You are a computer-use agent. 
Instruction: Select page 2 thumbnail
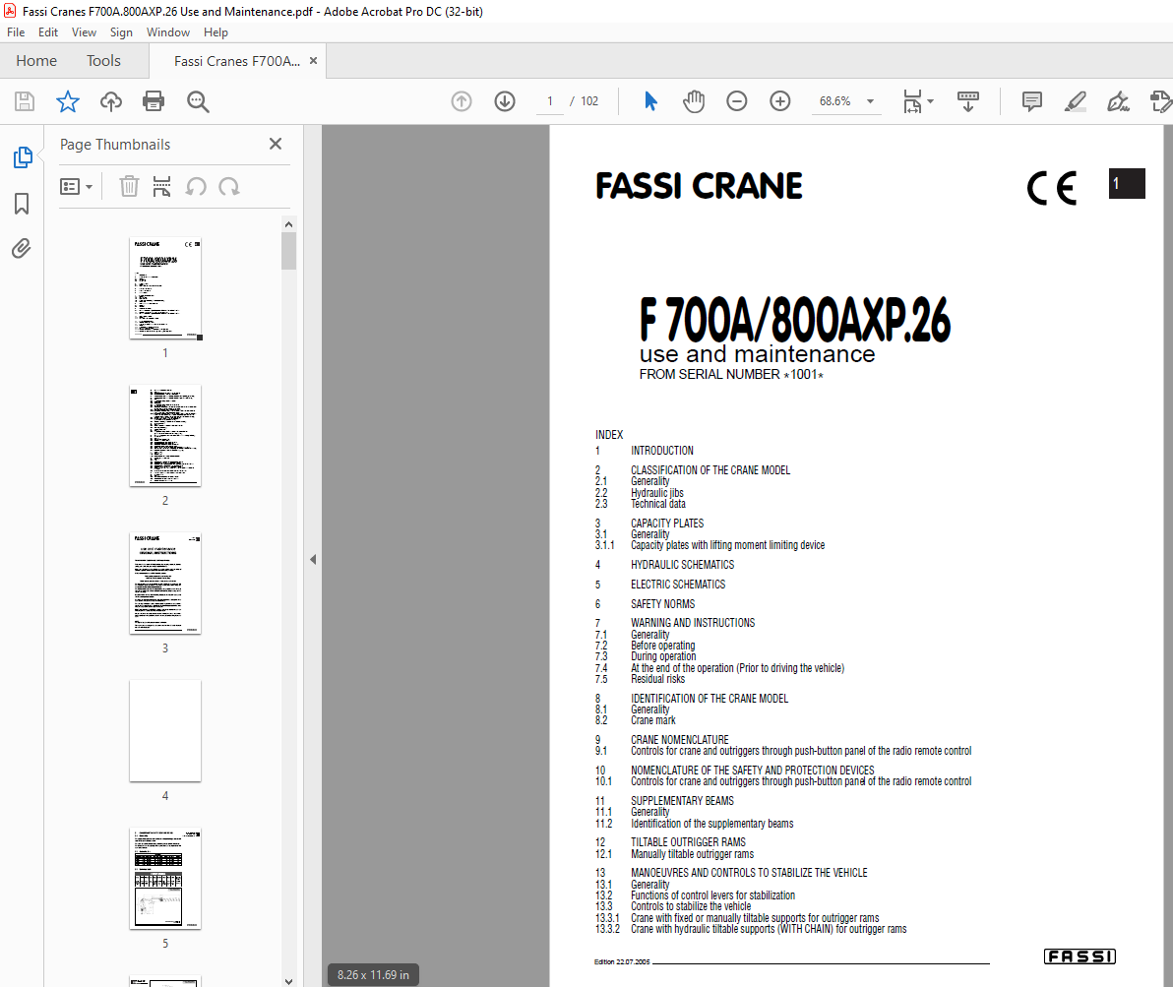click(165, 436)
